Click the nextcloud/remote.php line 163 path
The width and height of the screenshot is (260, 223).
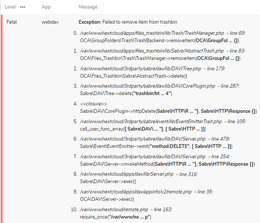126,210
